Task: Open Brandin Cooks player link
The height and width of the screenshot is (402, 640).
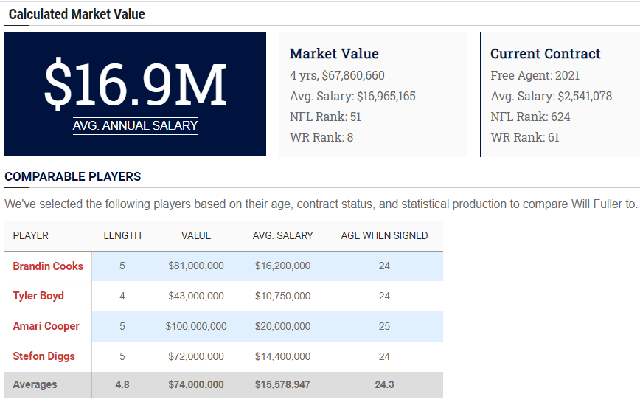Action: click(x=48, y=266)
